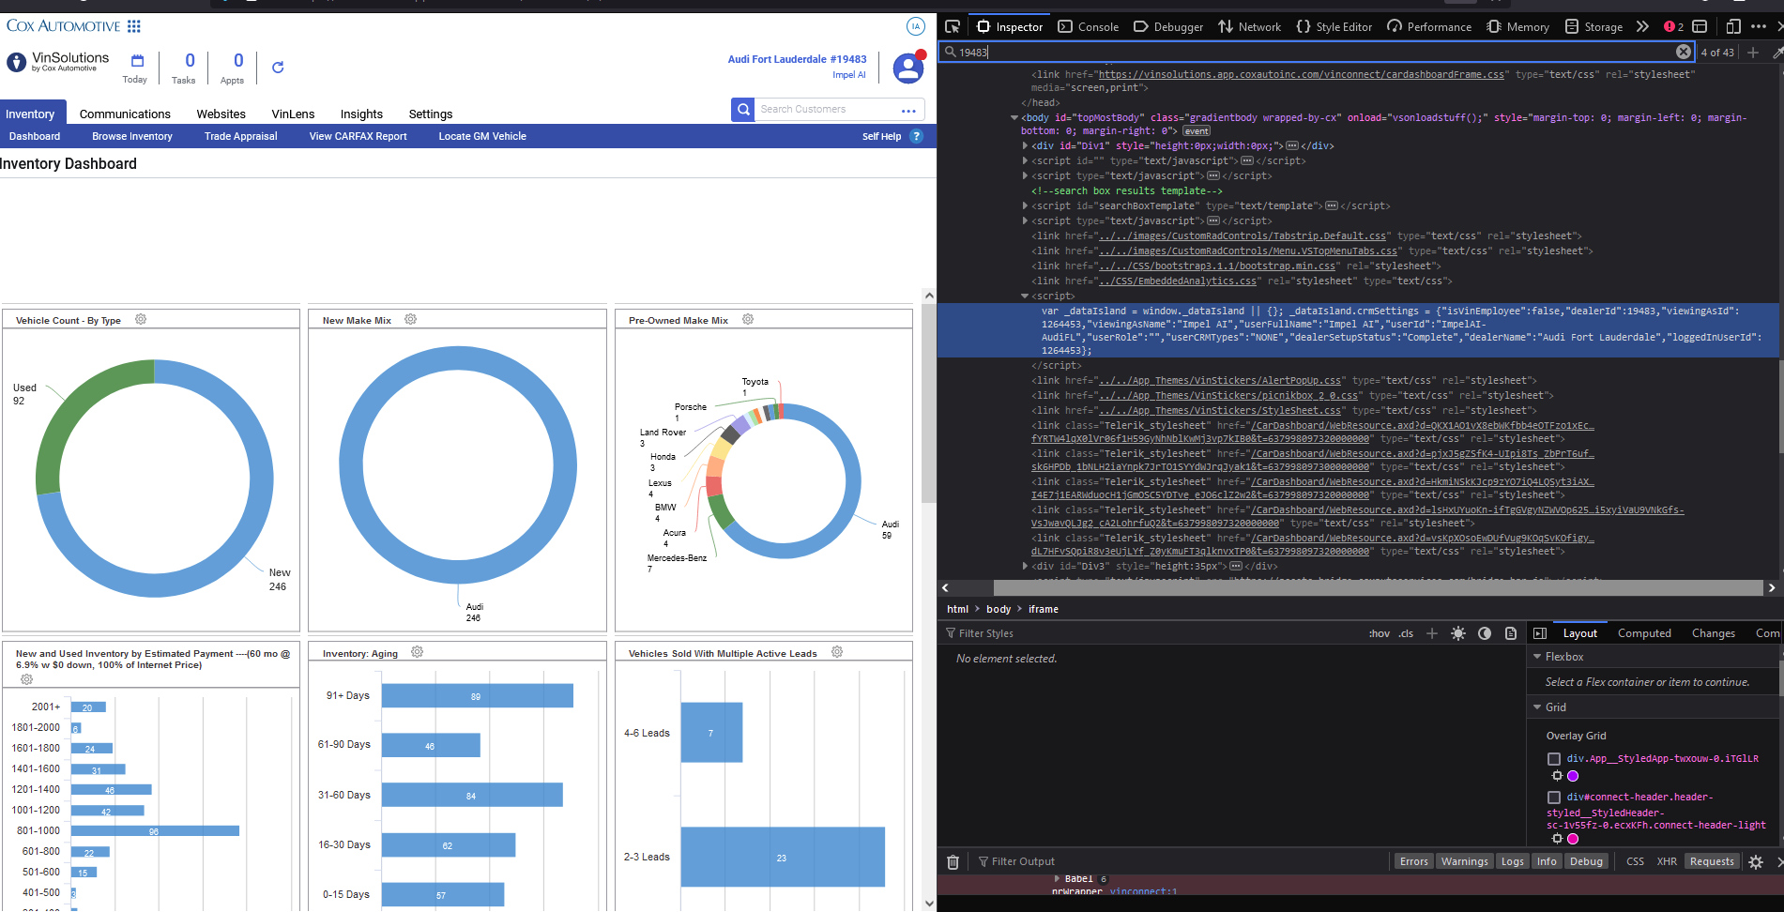Toggle the Warnings console filter
The image size is (1784, 912).
tap(1464, 861)
